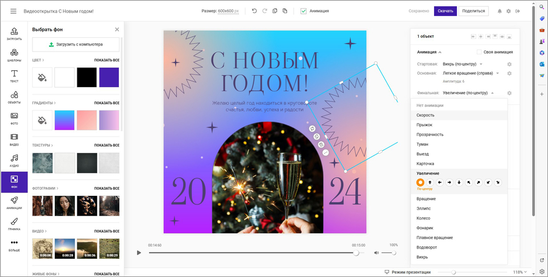Pick custom gradient paint bucket in Градиенты
This screenshot has width=548, height=277.
pyautogui.click(x=42, y=120)
